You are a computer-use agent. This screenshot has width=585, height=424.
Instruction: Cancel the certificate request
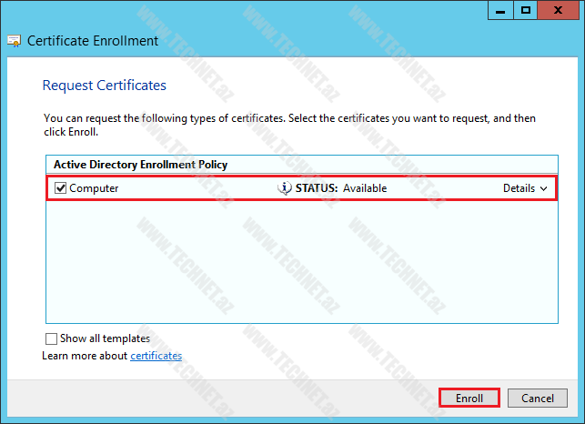tap(538, 399)
